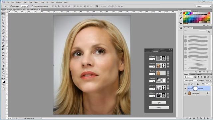Select the Dodge tool
The width and height of the screenshot is (213, 120).
pyautogui.click(x=3, y=56)
